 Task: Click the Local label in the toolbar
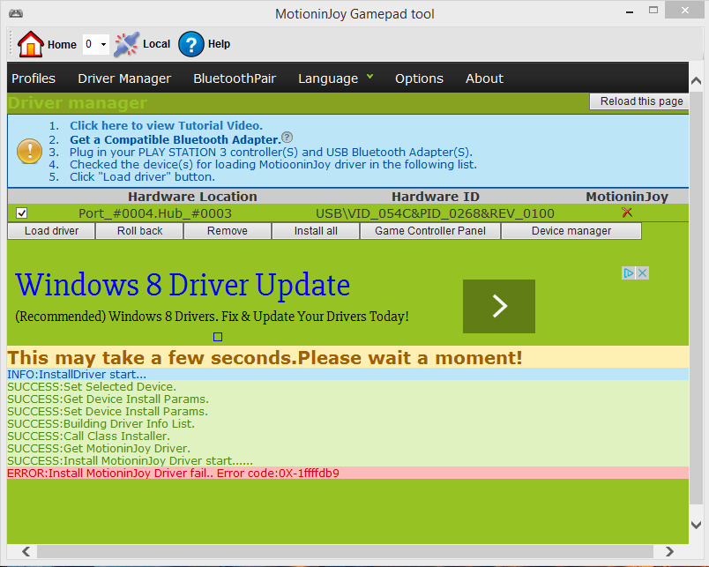coord(156,44)
